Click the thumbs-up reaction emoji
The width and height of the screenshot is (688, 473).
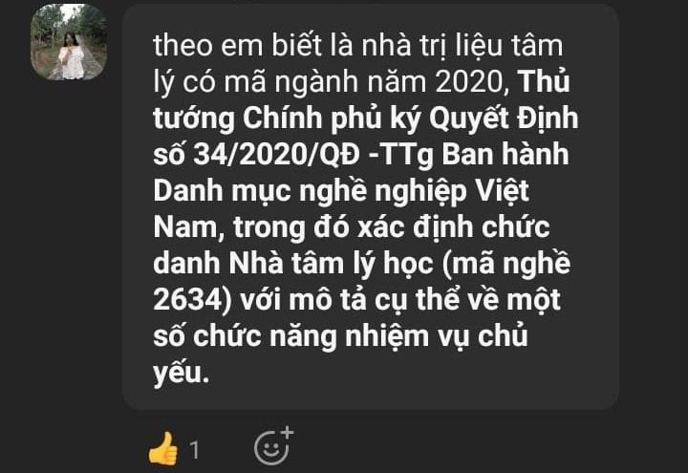[x=163, y=448]
